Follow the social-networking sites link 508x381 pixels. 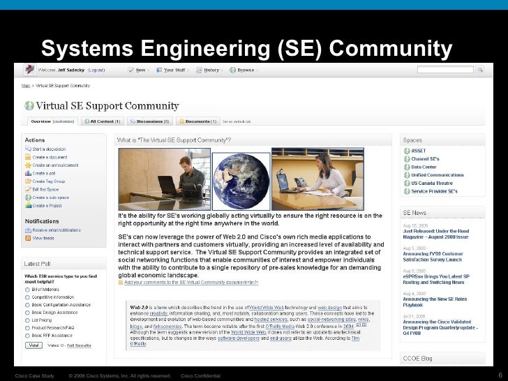[331, 320]
